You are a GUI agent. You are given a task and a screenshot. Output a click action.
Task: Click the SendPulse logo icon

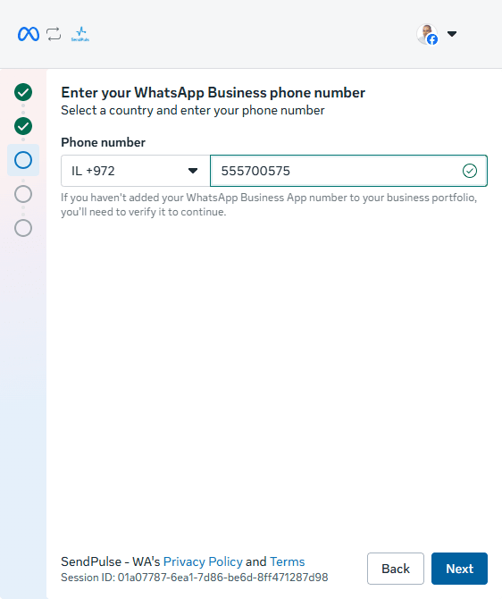(80, 34)
